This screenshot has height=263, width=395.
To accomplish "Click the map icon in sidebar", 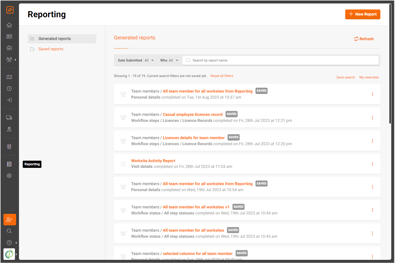I will click(x=9, y=77).
